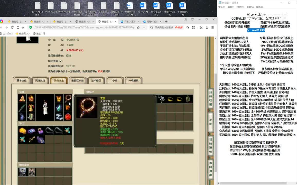
Task: Show the 外观道具 tab
Action: [x=133, y=80]
